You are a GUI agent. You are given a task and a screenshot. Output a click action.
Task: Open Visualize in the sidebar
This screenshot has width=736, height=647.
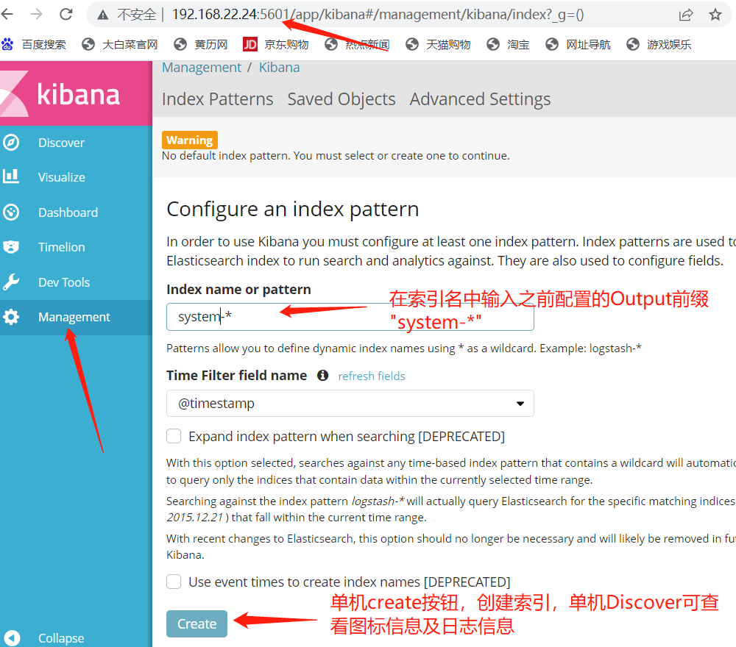[x=62, y=177]
